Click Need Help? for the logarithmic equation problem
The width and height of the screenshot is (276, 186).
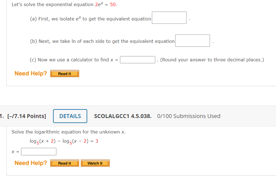pos(31,163)
